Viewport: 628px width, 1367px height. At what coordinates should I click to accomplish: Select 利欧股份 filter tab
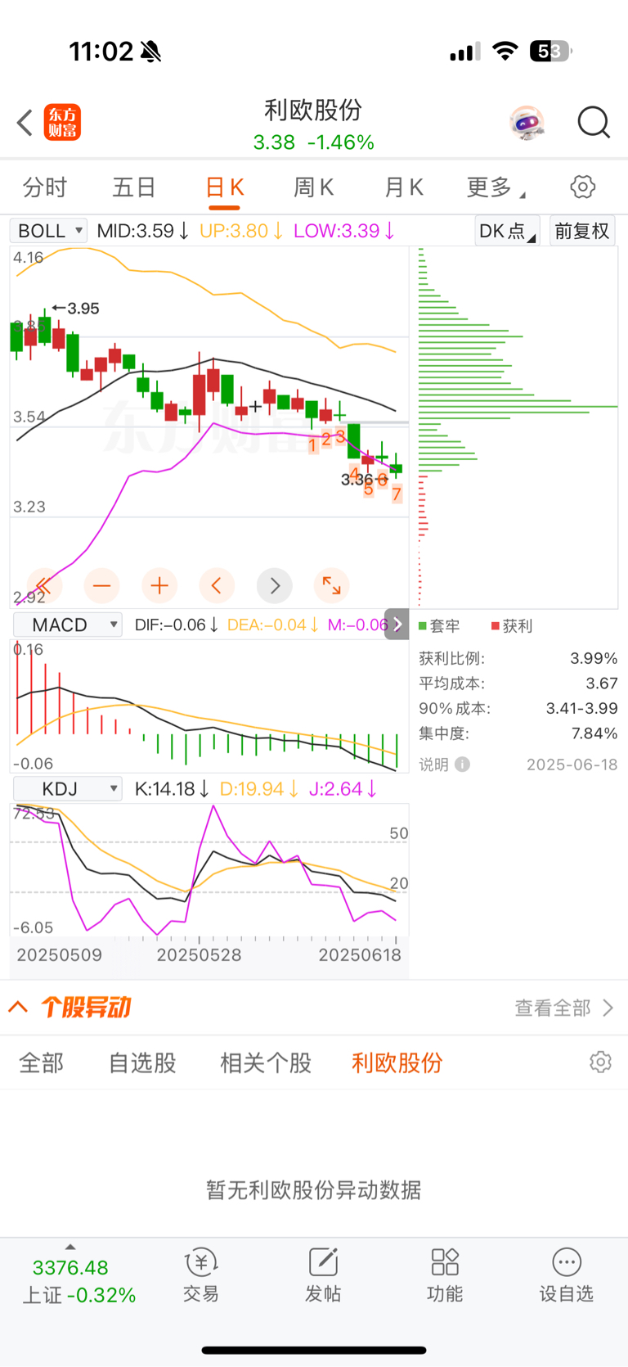click(x=397, y=1062)
